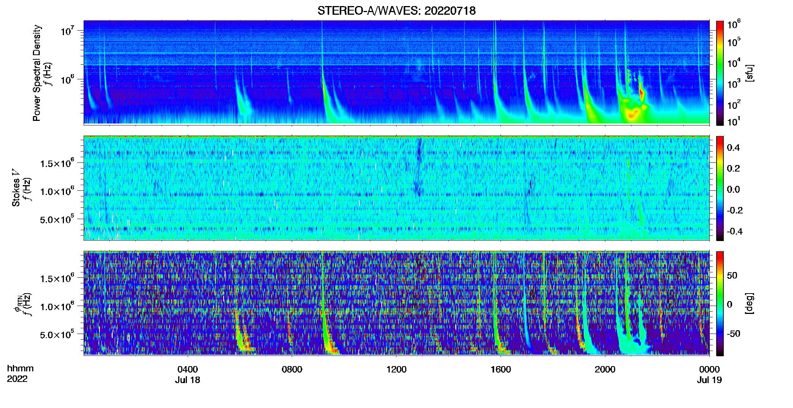This screenshot has height=408, width=793.
Task: Click the Stokes V color bar
Action: click(x=720, y=189)
